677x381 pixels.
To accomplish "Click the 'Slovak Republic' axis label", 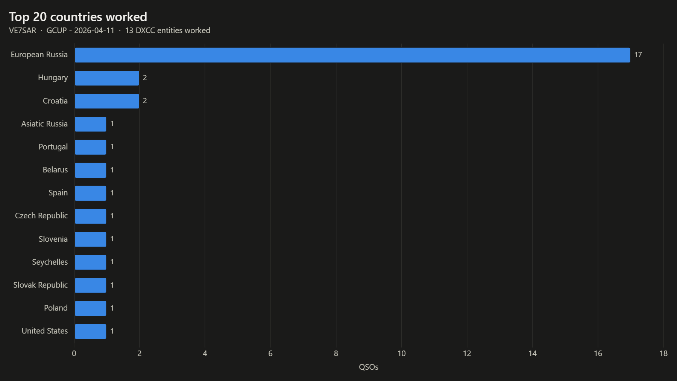I will (x=41, y=285).
